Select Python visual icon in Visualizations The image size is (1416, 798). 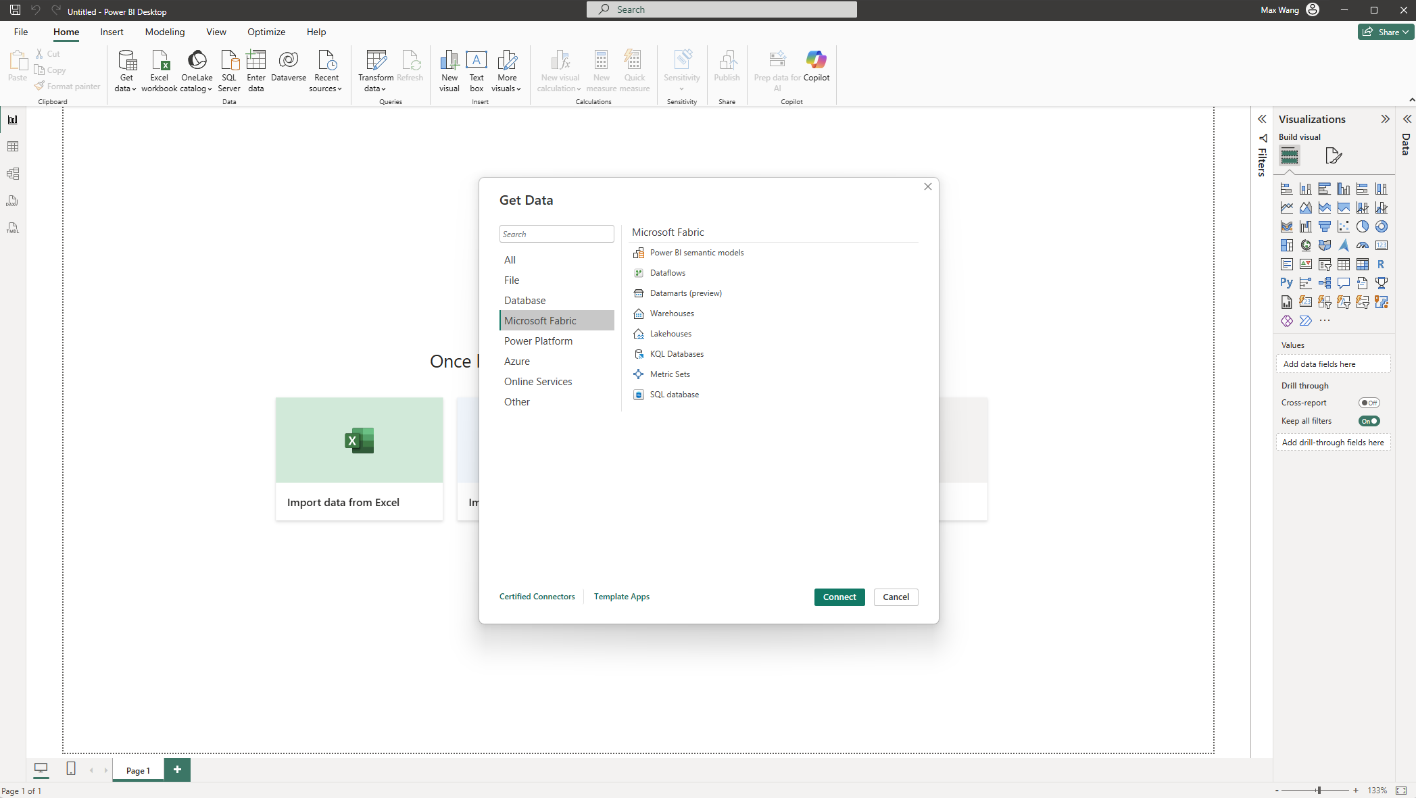(1286, 283)
